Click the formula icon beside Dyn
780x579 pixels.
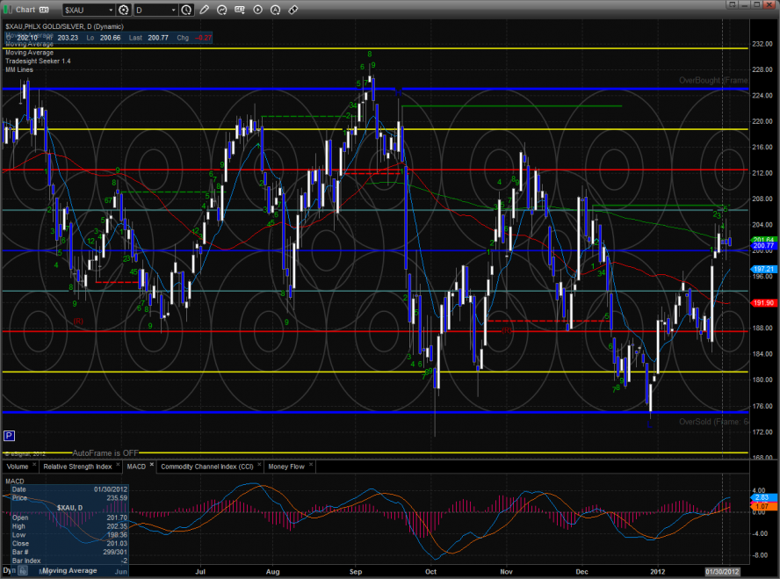[23, 571]
